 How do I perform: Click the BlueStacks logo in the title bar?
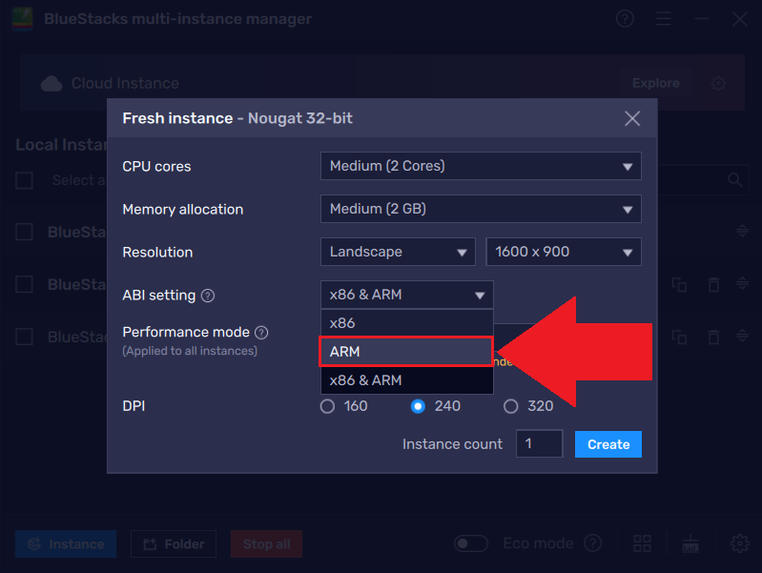coord(22,19)
